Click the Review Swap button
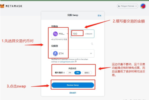 (x=73, y=85)
